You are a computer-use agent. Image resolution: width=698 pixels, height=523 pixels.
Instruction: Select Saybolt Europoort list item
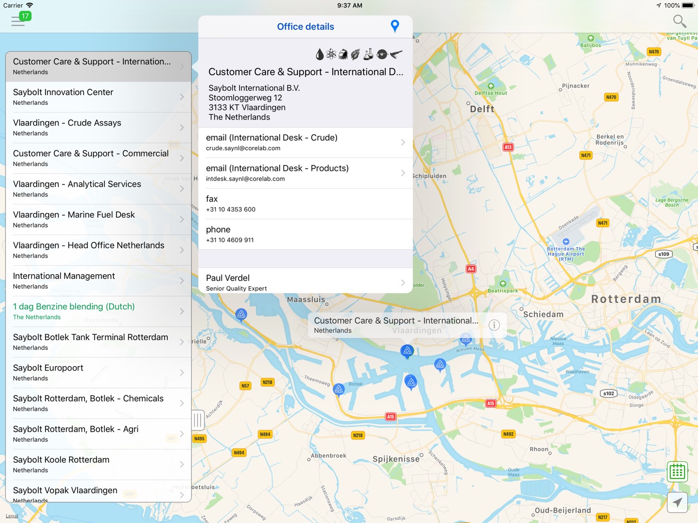click(98, 373)
